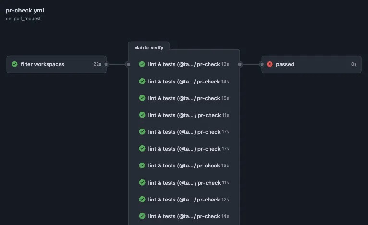Click connector dot on filter workspaces right edge
The height and width of the screenshot is (225, 368).
tap(106, 64)
